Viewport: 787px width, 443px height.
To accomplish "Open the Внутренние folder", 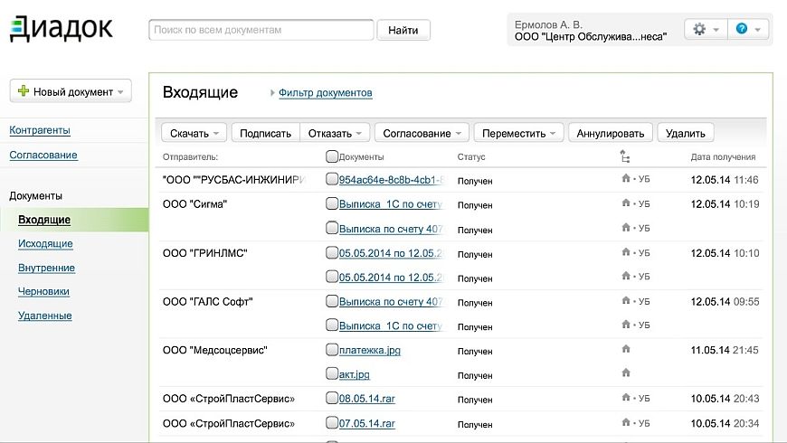I will point(46,268).
